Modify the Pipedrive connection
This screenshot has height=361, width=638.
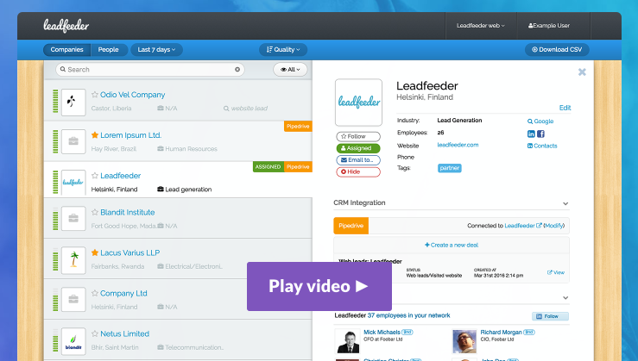(x=554, y=226)
